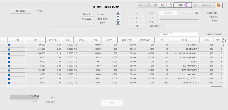Sort by the item name column header
Screen dimensions: 228x110
(184, 40)
